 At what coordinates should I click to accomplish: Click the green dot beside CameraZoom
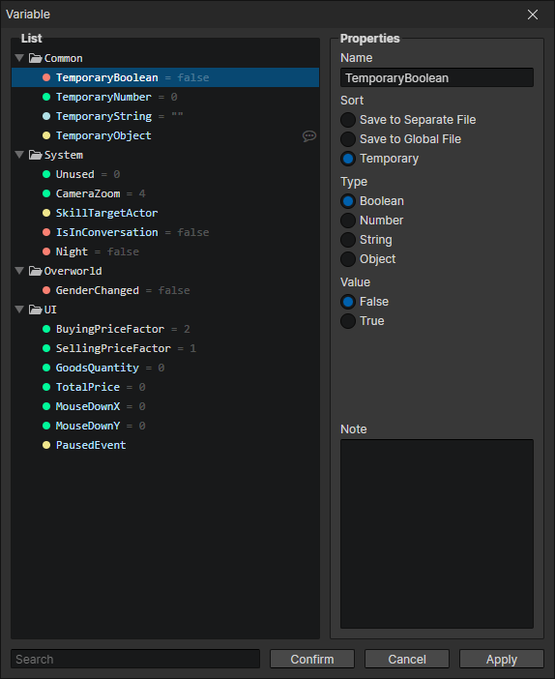click(46, 193)
